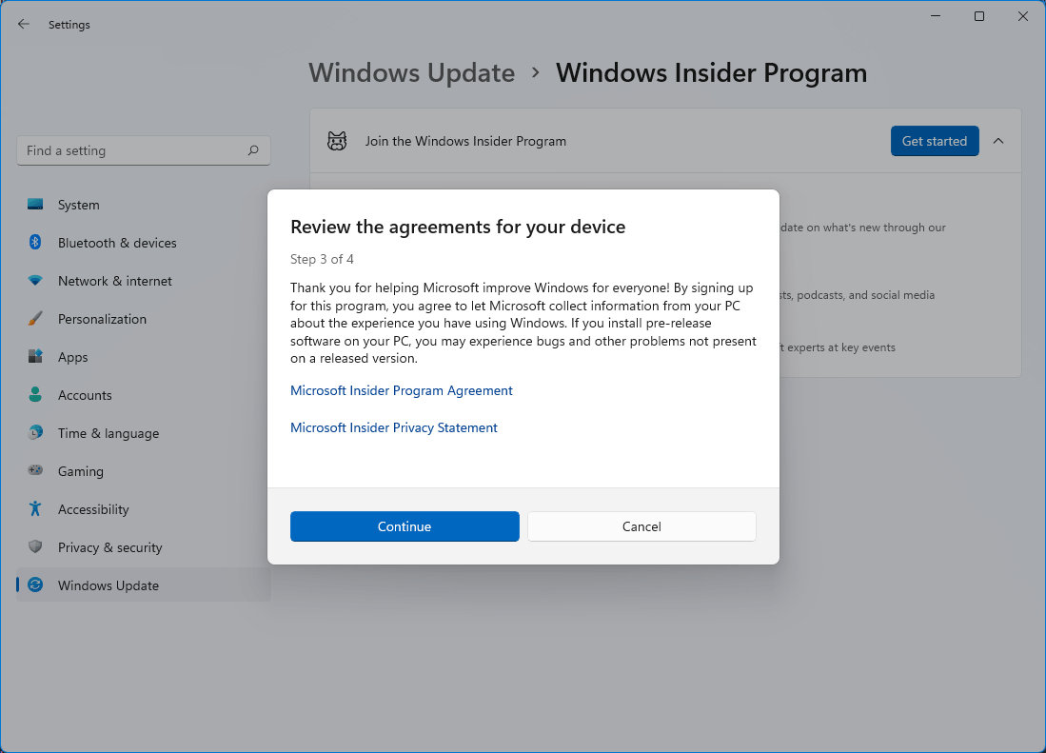Viewport: 1046px width, 753px height.
Task: Click the System monitor icon in sidebar
Action: coord(35,205)
